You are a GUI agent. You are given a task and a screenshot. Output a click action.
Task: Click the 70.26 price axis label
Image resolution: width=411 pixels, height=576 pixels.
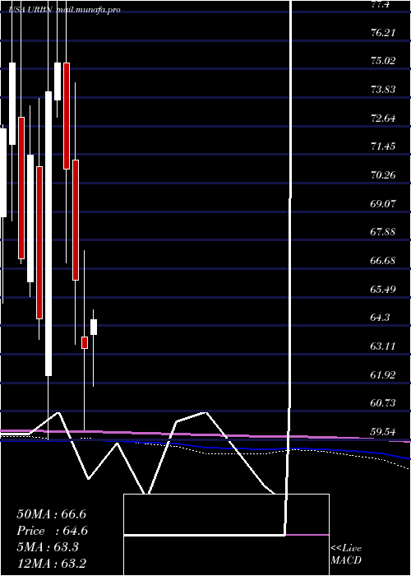383,174
